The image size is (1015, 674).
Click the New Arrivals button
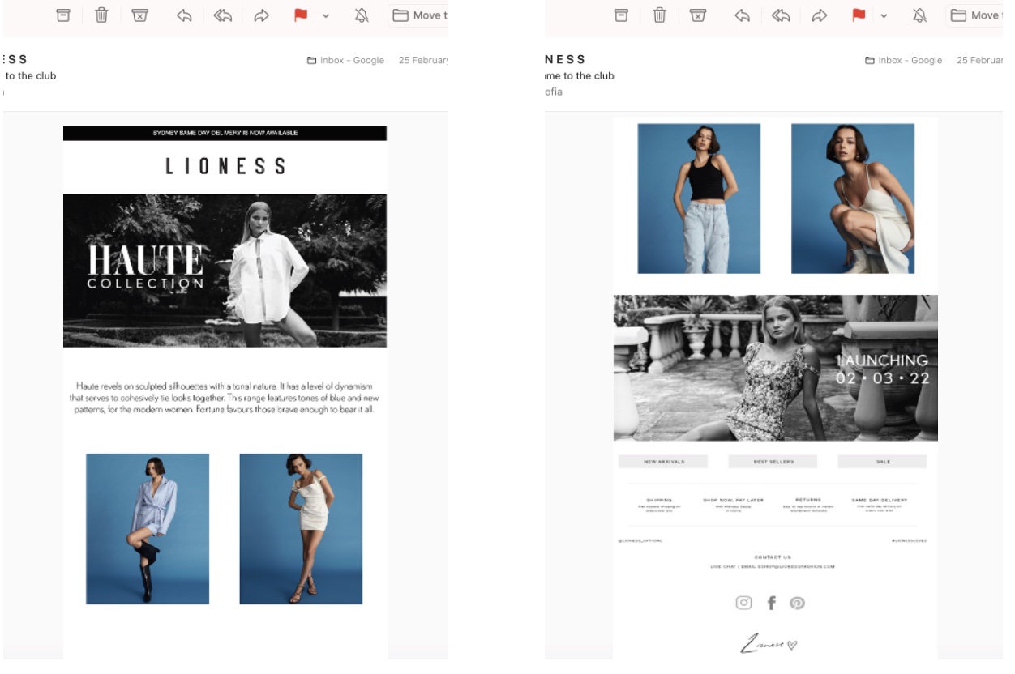tap(663, 462)
